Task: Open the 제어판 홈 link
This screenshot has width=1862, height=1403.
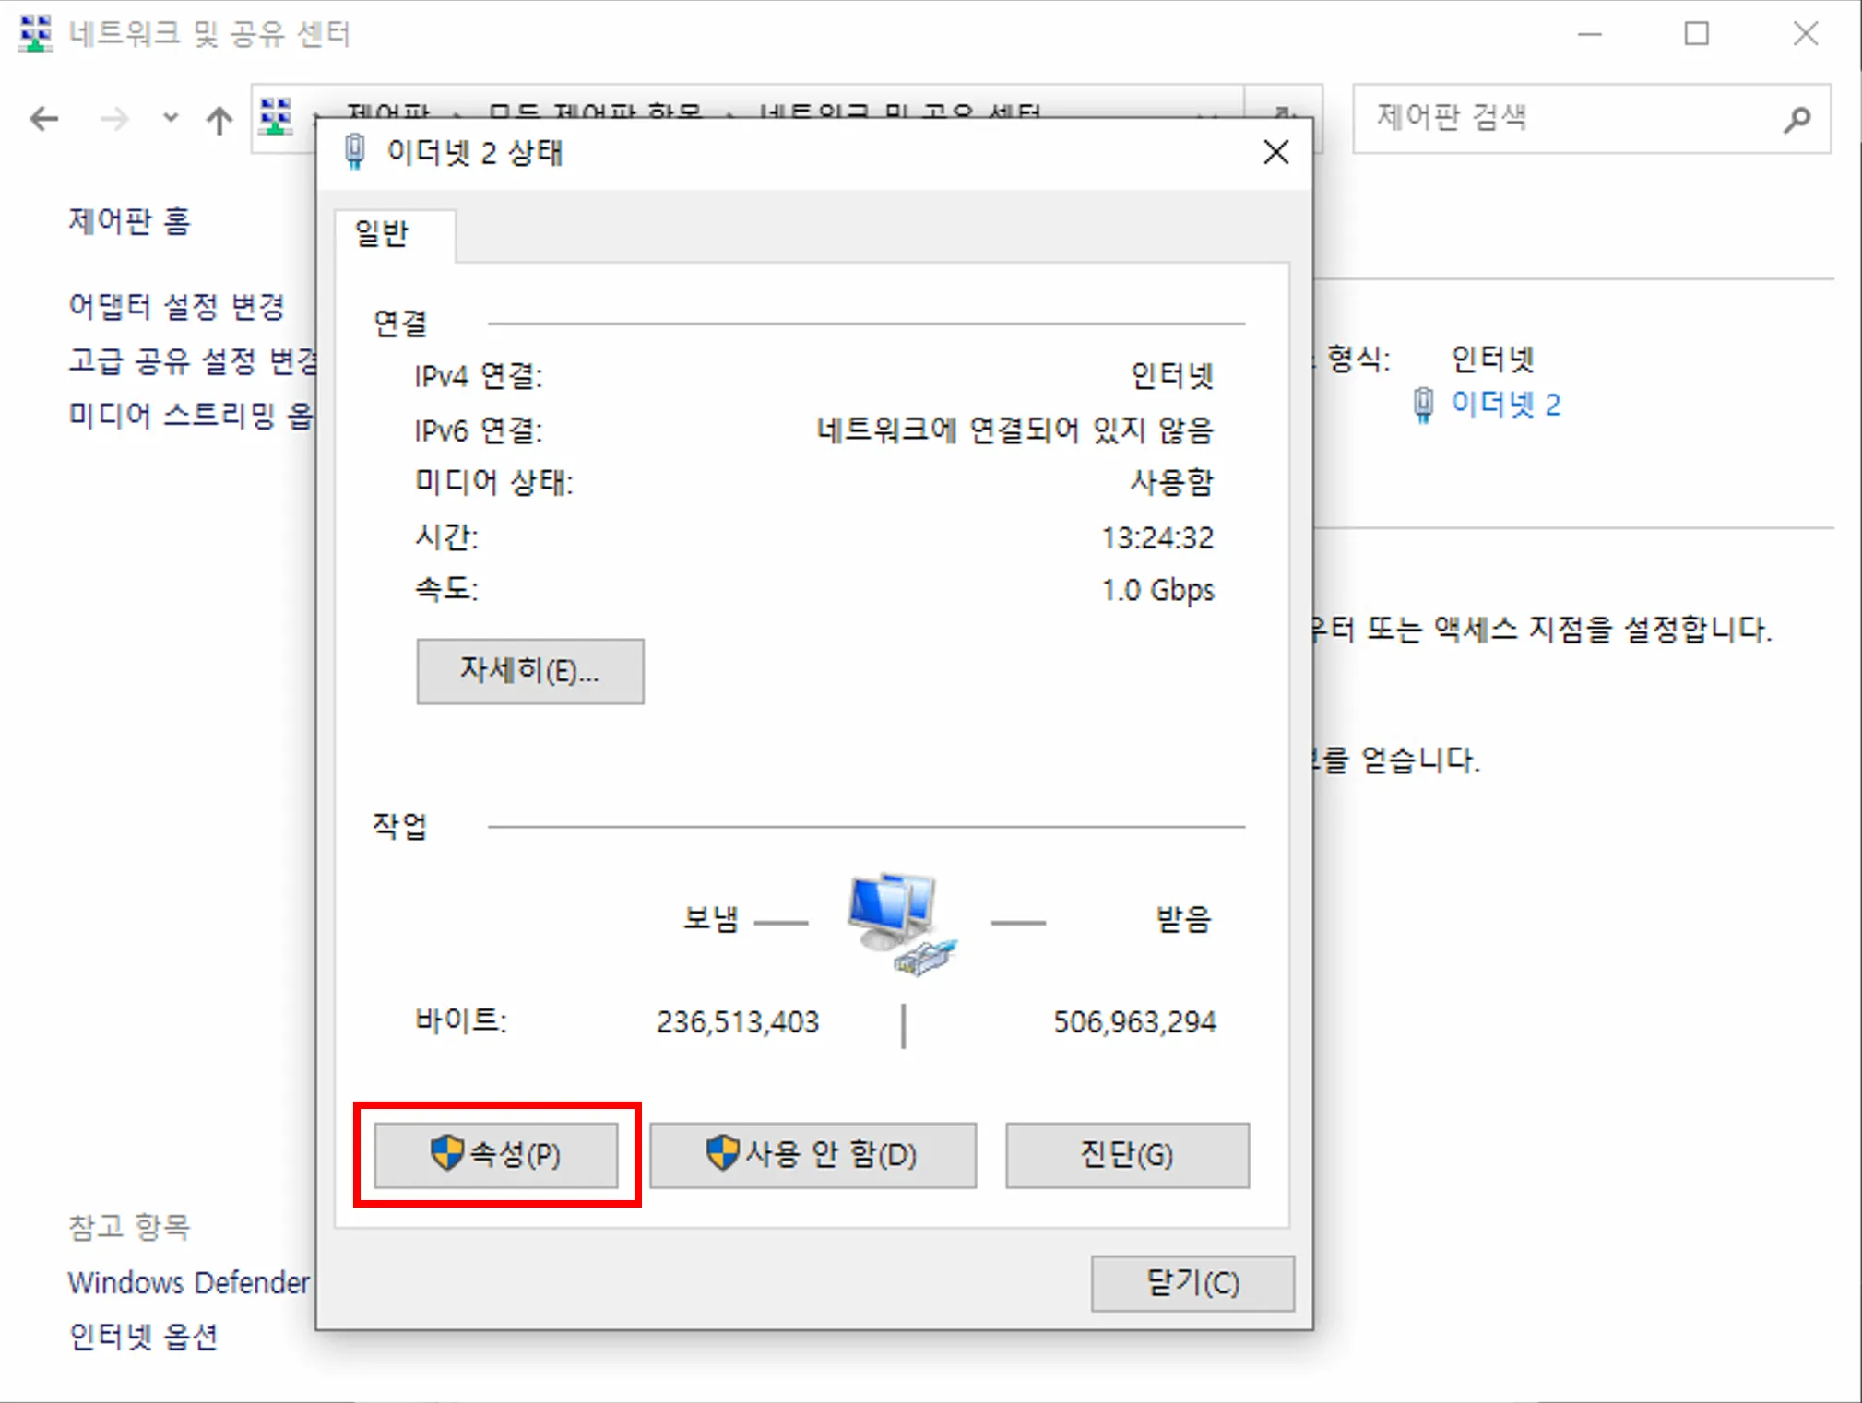Action: coord(129,221)
